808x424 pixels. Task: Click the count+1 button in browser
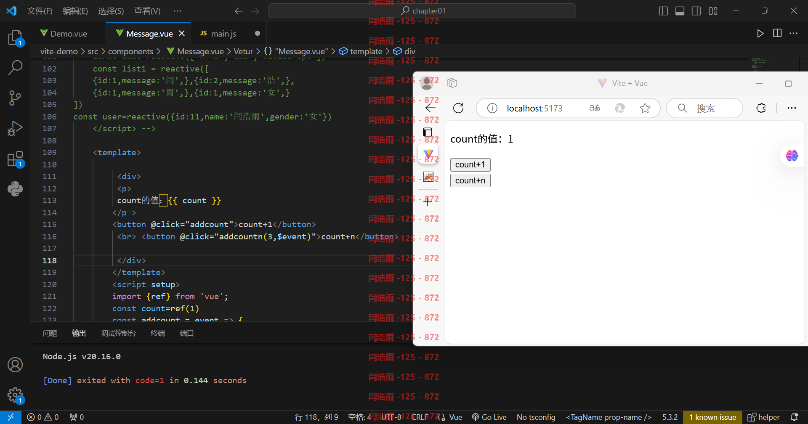470,164
